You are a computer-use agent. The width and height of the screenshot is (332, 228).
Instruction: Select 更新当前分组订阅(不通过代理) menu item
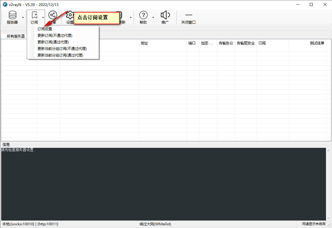(x=62, y=49)
